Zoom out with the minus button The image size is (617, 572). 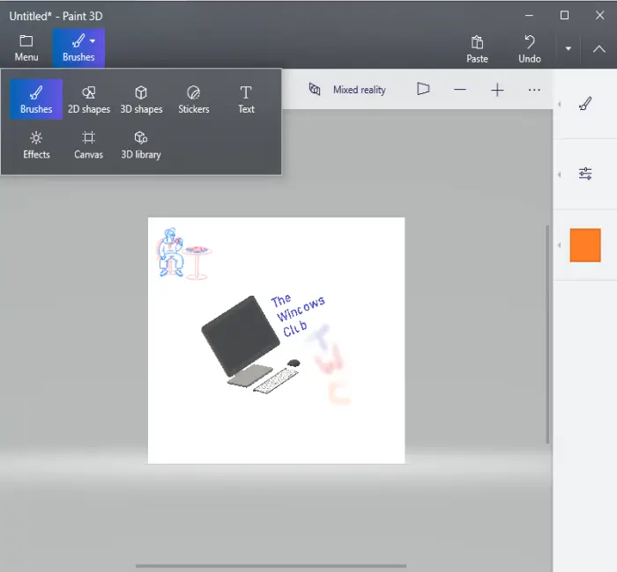460,90
